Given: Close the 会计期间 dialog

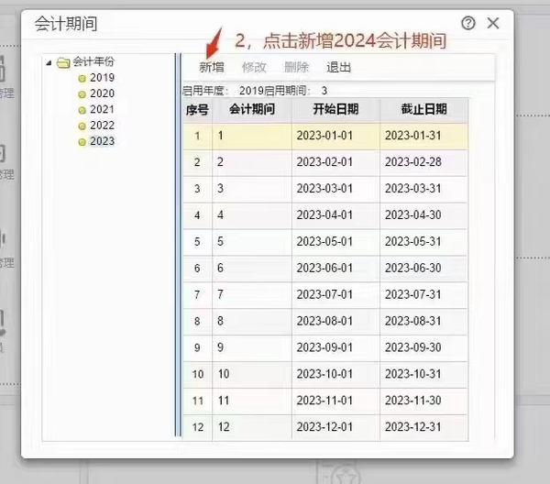Looking at the screenshot, I should (x=493, y=23).
